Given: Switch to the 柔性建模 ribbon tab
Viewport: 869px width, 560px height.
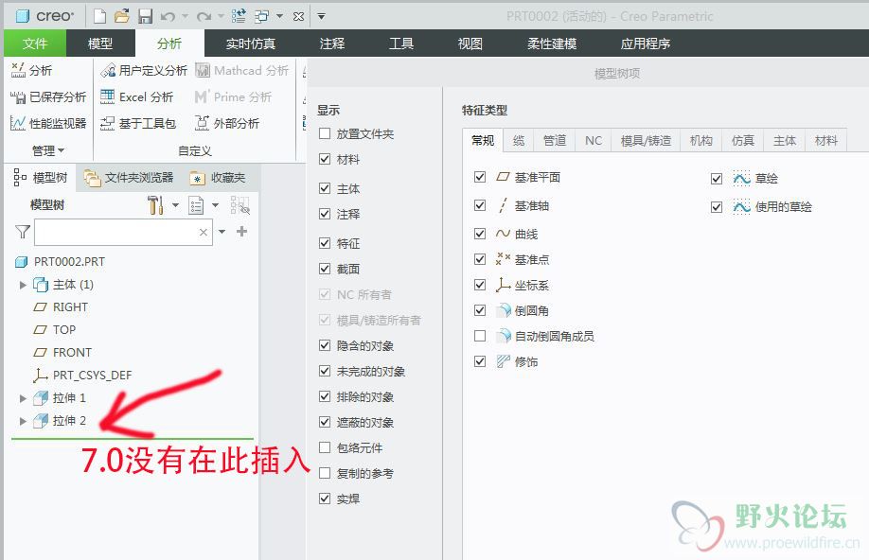Looking at the screenshot, I should click(x=552, y=44).
